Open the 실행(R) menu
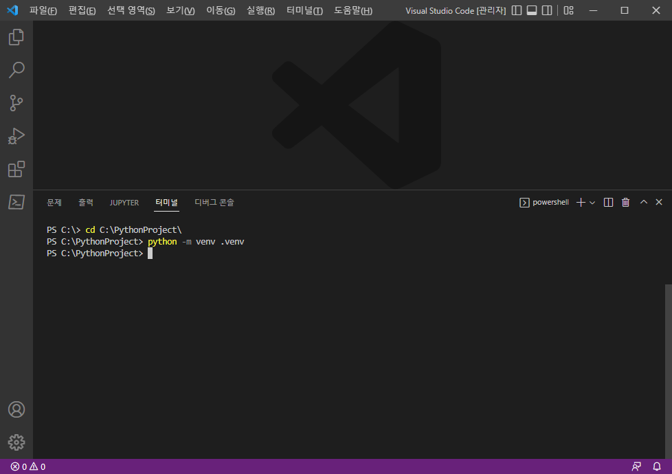The width and height of the screenshot is (672, 474). [x=260, y=10]
